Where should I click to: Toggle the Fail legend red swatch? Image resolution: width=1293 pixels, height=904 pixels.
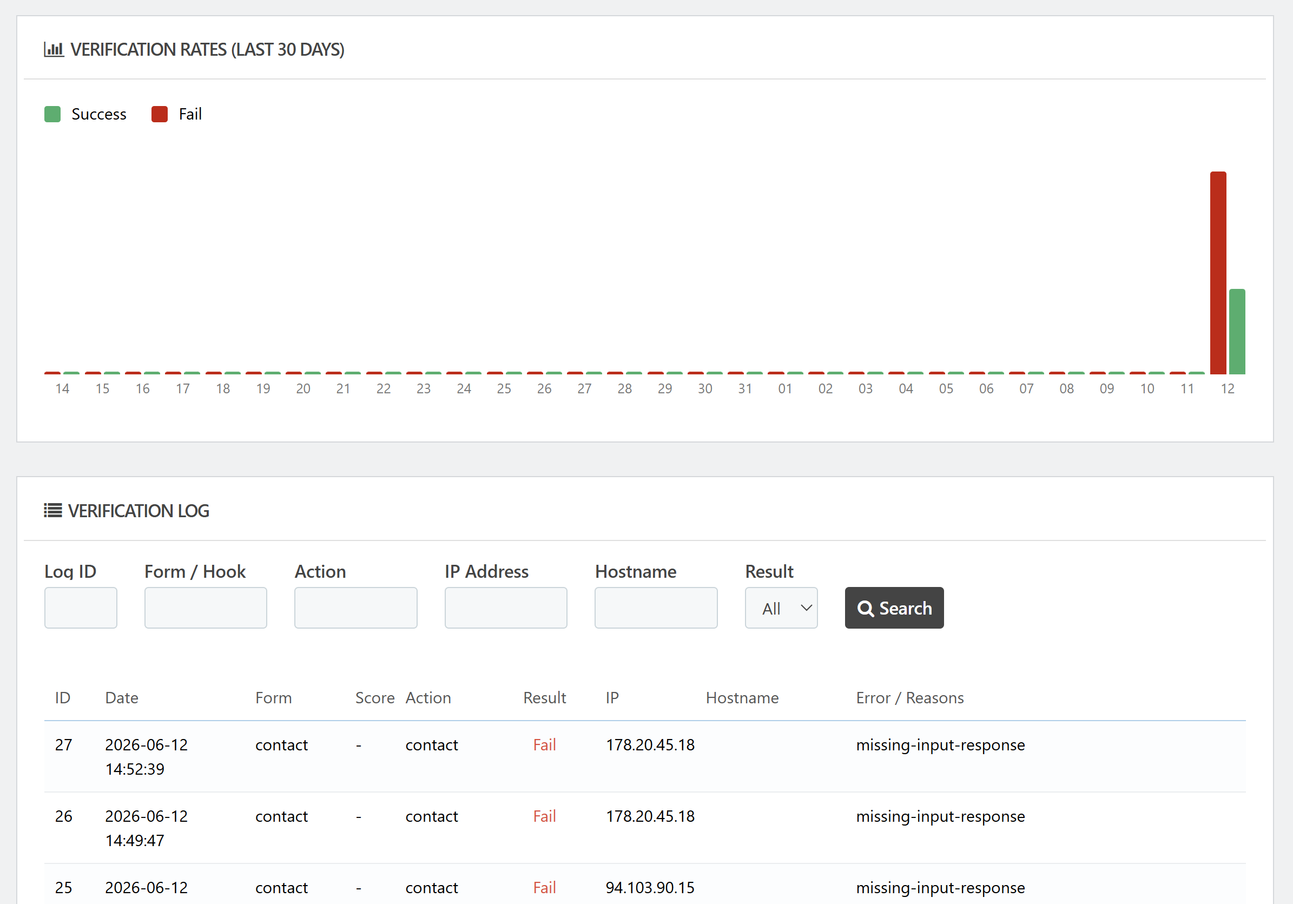click(160, 114)
